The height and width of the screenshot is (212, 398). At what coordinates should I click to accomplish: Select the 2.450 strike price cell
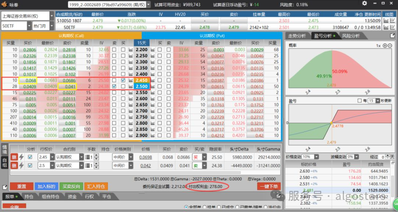point(141,80)
